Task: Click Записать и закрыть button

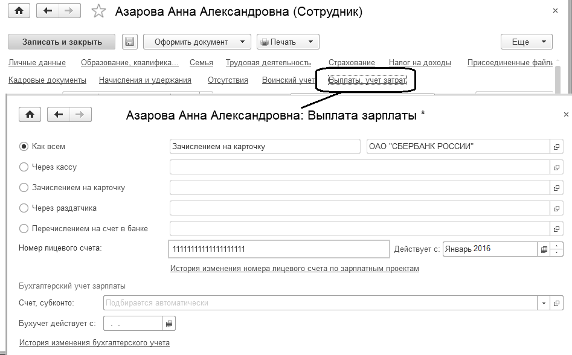Action: 62,42
